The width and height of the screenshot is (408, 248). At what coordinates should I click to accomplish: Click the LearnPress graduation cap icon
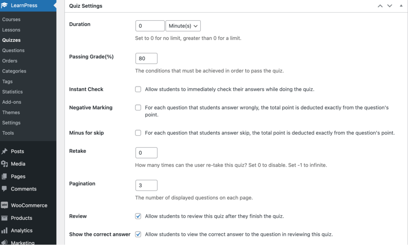[x=4, y=5]
